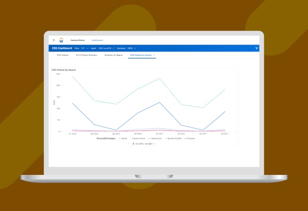Click the time range marker icon below the legend
Viewport: 308px width, 211px height.
click(132, 144)
